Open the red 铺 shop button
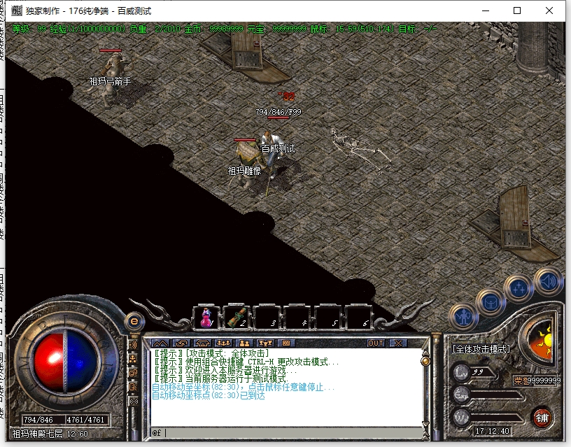 click(542, 418)
